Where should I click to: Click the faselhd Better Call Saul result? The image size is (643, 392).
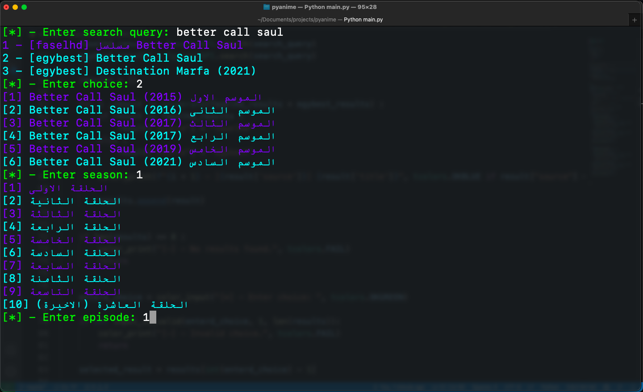(x=123, y=45)
